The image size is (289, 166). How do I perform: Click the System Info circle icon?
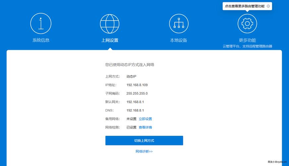(41, 23)
